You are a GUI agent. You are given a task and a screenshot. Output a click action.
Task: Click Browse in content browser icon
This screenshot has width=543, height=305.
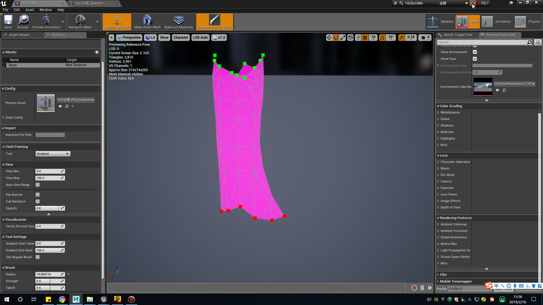pos(23,22)
